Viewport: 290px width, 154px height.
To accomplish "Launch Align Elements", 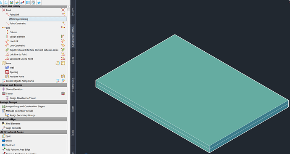I will (13, 128).
